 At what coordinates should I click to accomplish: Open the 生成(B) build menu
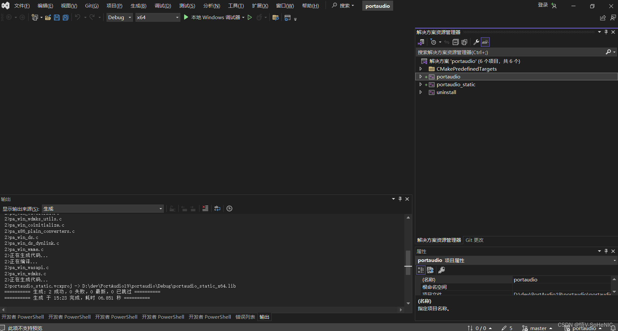point(138,6)
